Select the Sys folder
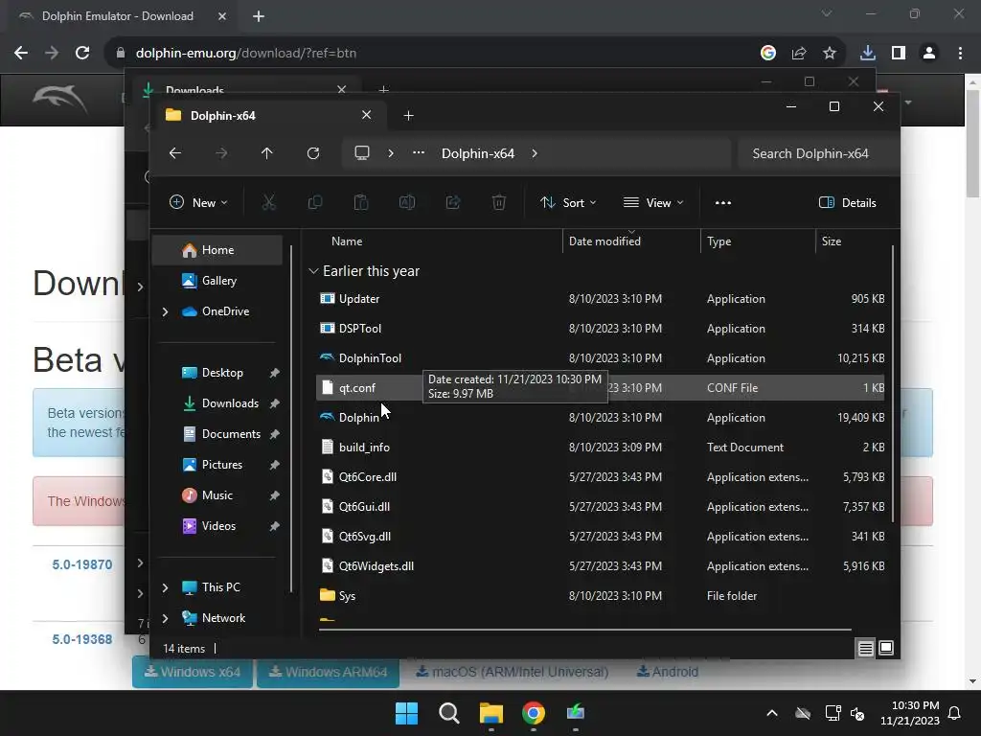This screenshot has height=736, width=981. [601, 596]
